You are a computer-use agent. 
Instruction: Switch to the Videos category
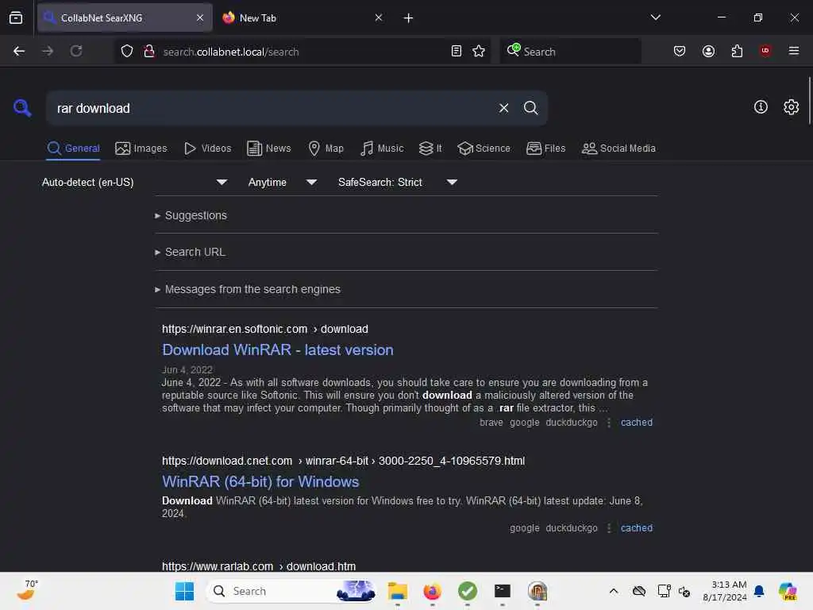[207, 149]
